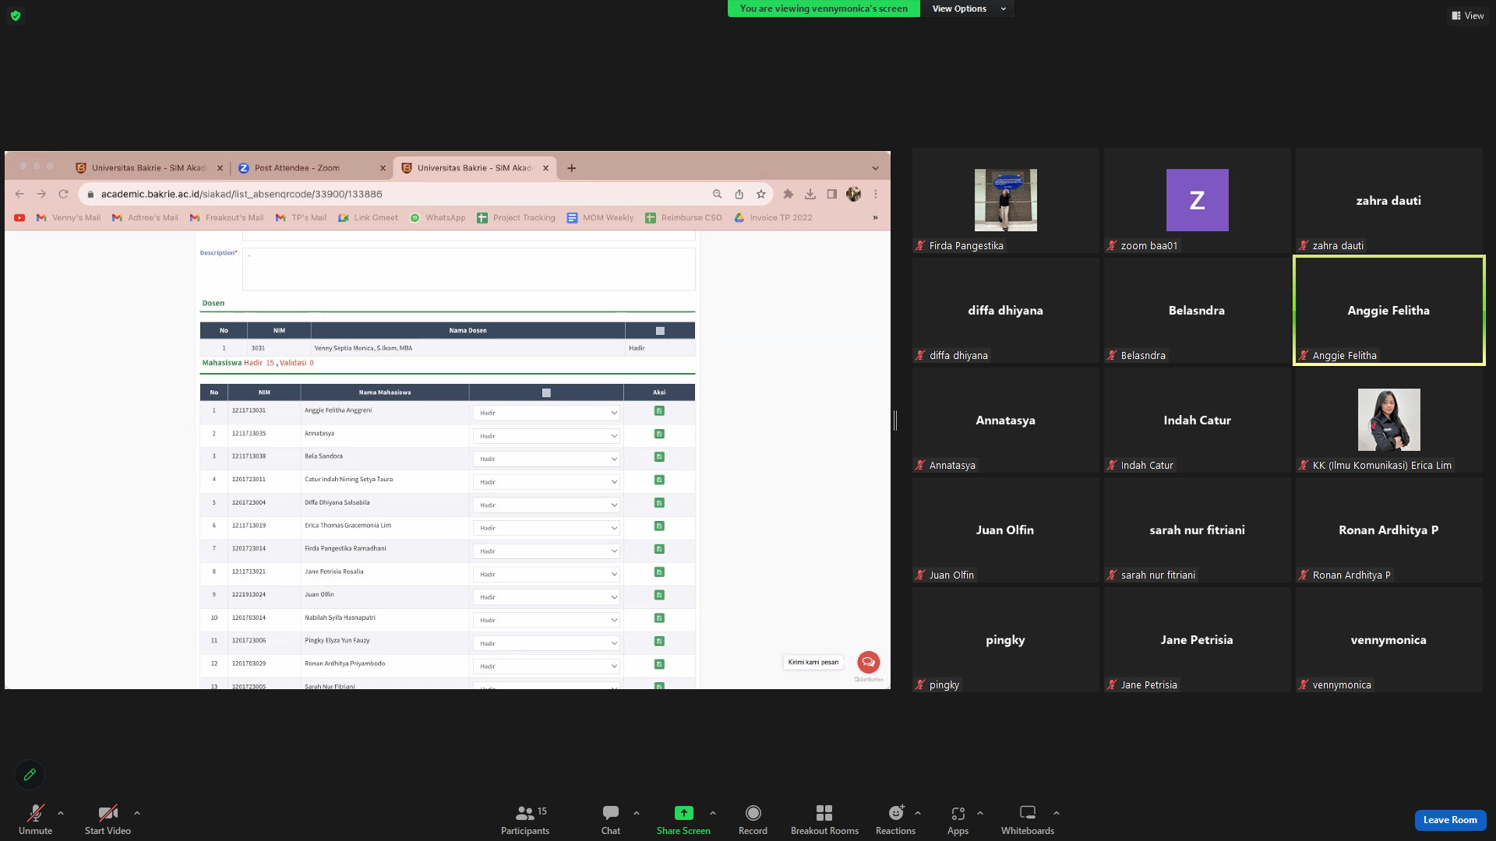This screenshot has height=841, width=1496.
Task: Expand the audio options arrow beside Unmute
Action: pos(61,813)
